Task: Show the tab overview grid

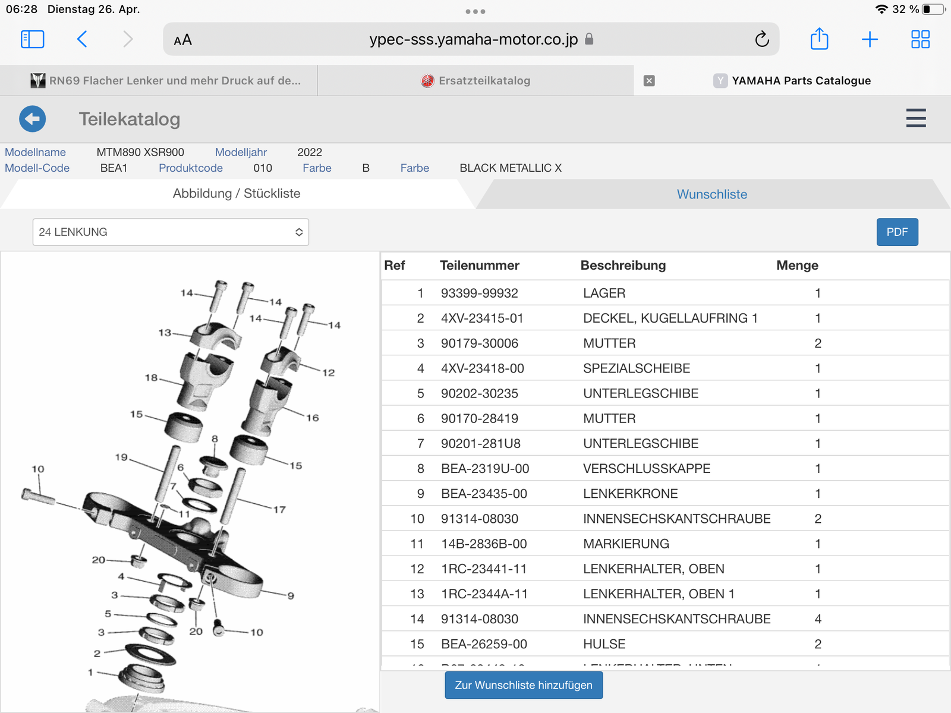Action: click(x=920, y=40)
